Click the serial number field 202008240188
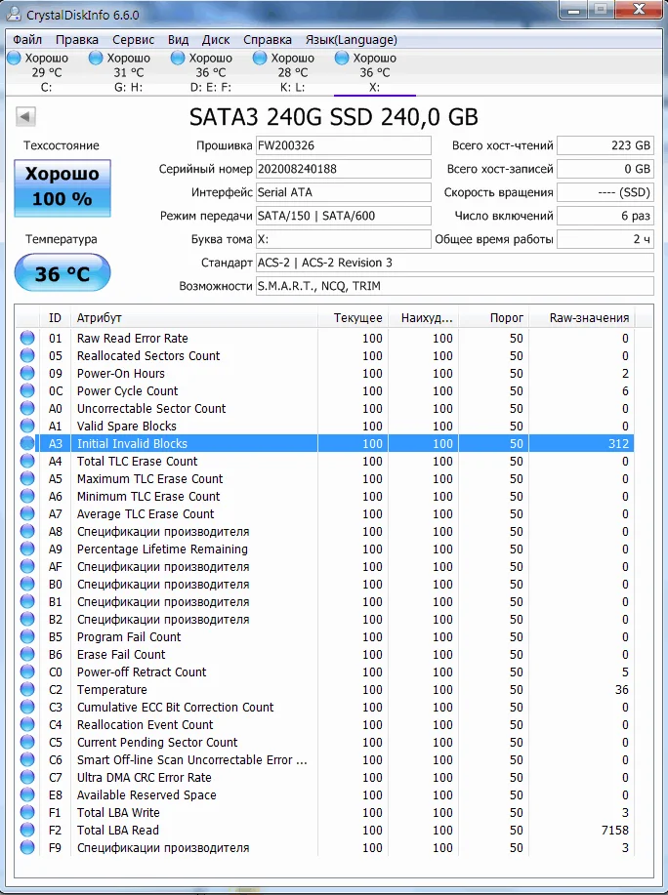The width and height of the screenshot is (668, 895). (343, 169)
